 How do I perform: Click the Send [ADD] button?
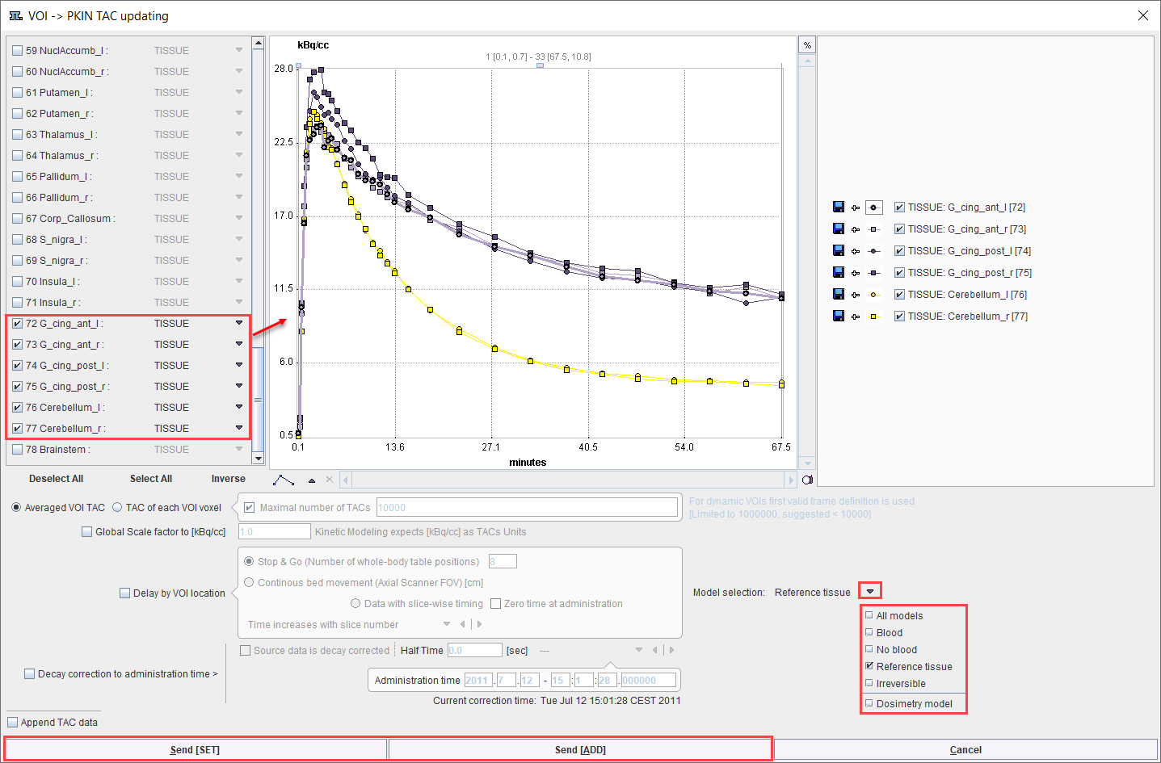[580, 750]
